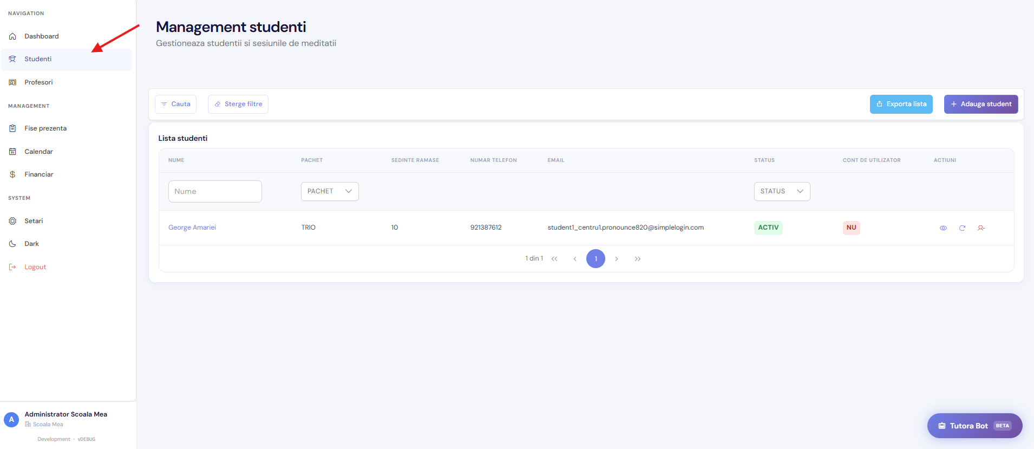Screen dimensions: 1034x449
Task: Click the Fise prezenta clipboard icon
Action: pyautogui.click(x=12, y=128)
